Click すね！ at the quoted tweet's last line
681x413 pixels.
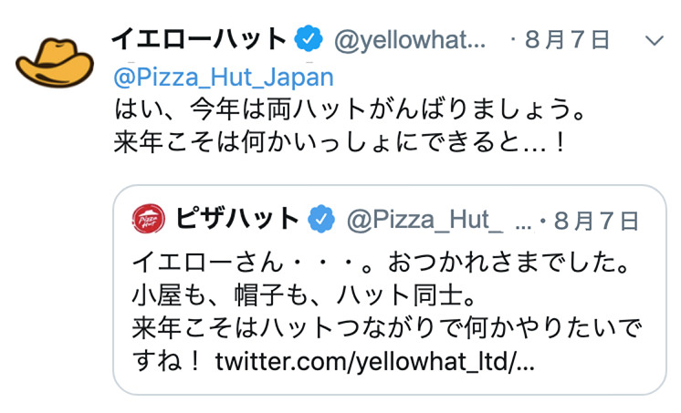coord(166,361)
